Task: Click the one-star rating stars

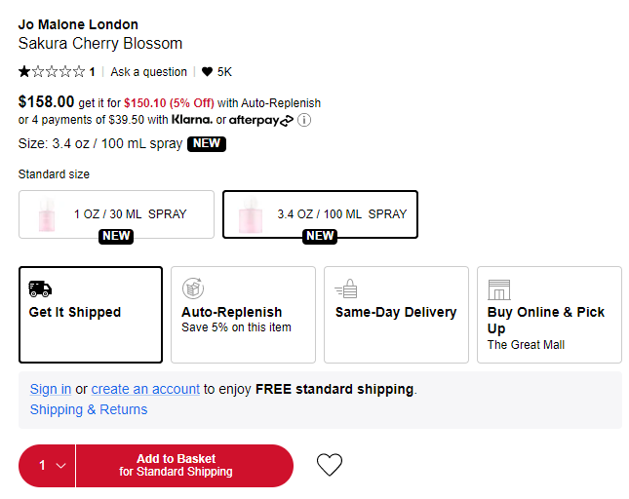Action: point(52,72)
